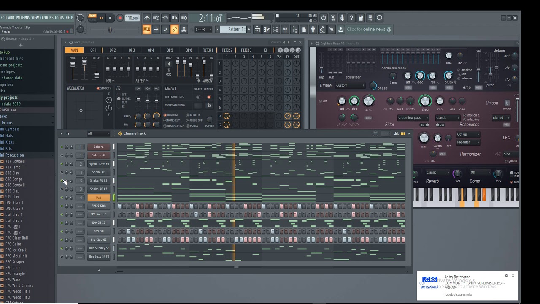
Task: Open Oct up harmonizer dropdown
Action: (468, 134)
